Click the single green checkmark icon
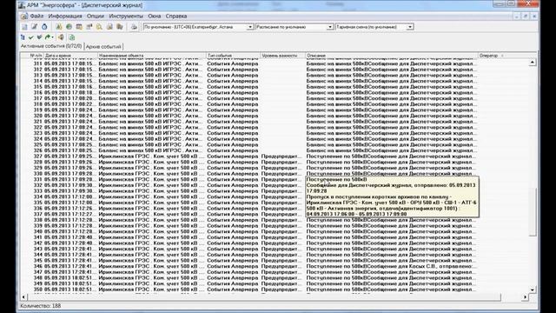556x313 pixels. pos(31,37)
